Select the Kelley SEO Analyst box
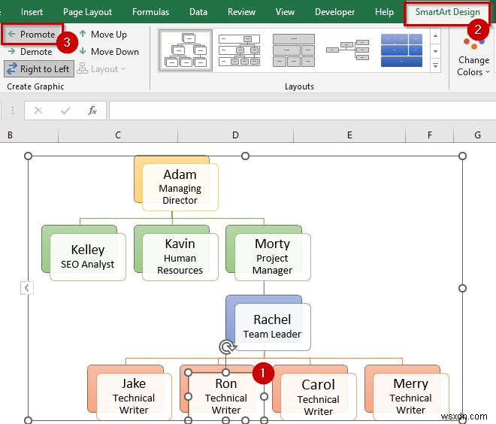 point(88,256)
